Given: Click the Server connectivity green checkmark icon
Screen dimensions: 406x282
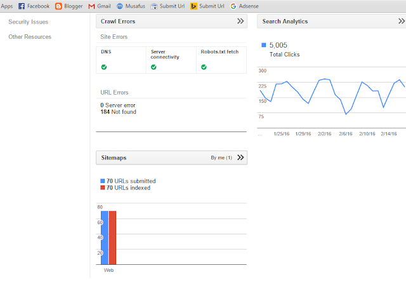Looking at the screenshot, I should click(x=154, y=67).
